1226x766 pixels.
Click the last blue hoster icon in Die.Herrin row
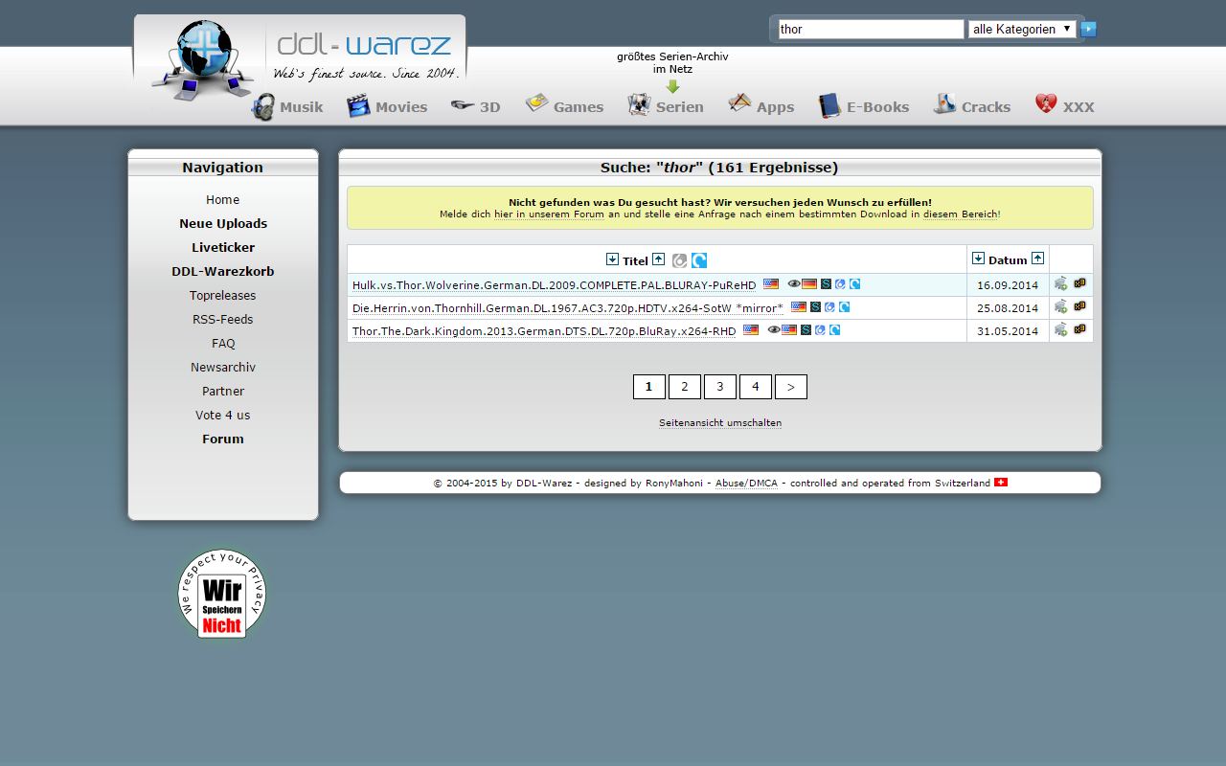pos(844,307)
